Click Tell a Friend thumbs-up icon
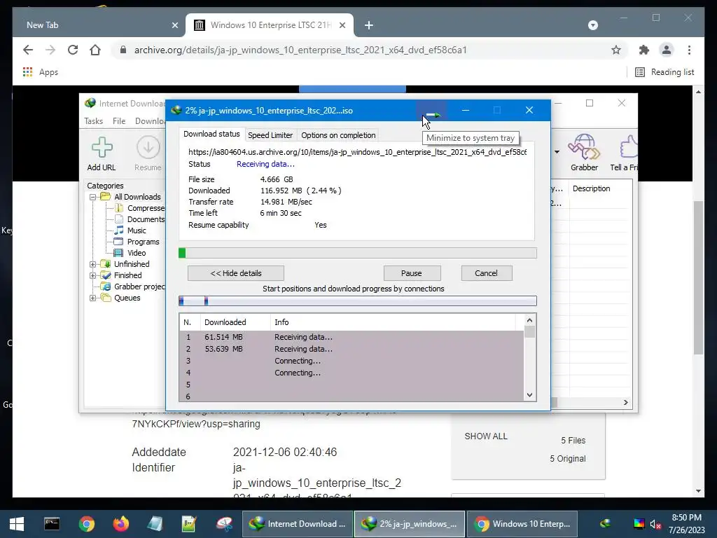717x538 pixels. point(628,147)
